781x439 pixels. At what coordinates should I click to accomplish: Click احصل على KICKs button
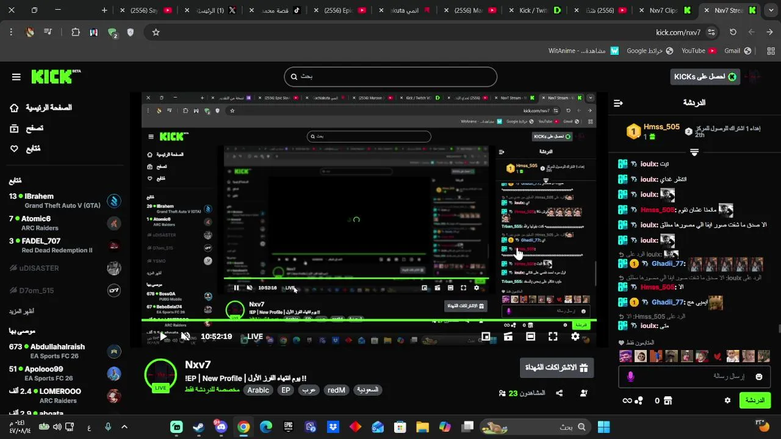[705, 77]
